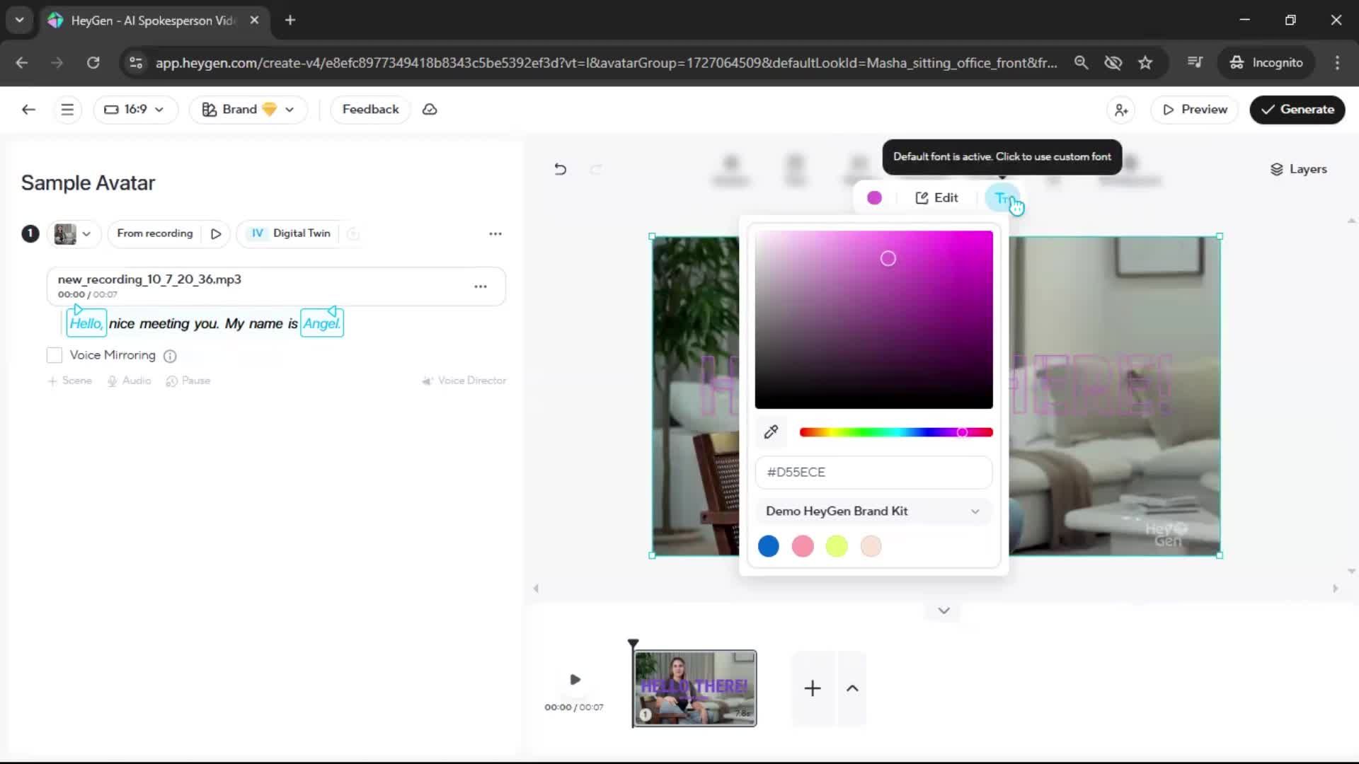
Task: Select the blue brand color swatch
Action: 768,546
